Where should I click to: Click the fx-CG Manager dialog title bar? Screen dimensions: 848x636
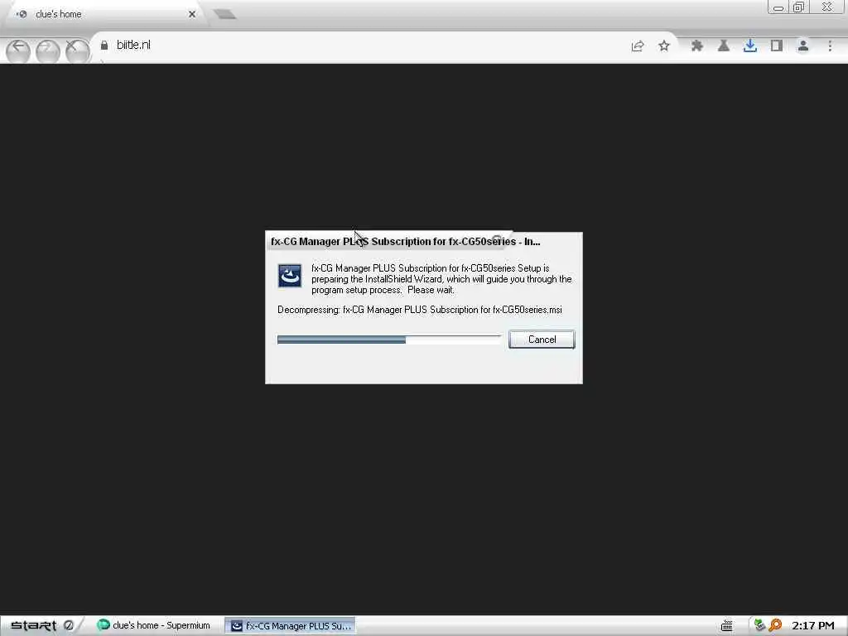[423, 241]
